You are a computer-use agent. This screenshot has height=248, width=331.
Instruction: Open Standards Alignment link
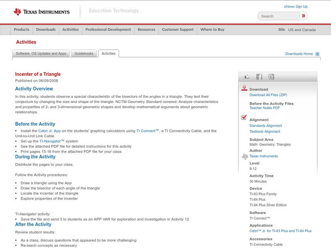point(266,126)
